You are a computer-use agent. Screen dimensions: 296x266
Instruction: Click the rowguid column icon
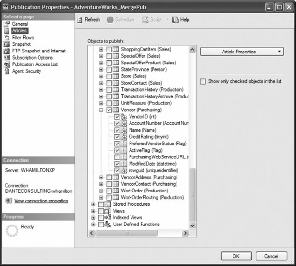click(x=124, y=171)
